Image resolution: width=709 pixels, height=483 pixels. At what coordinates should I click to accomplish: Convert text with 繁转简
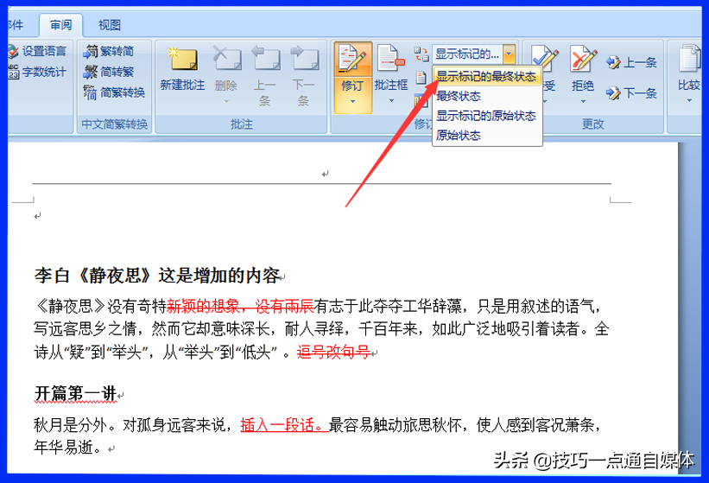pyautogui.click(x=109, y=51)
